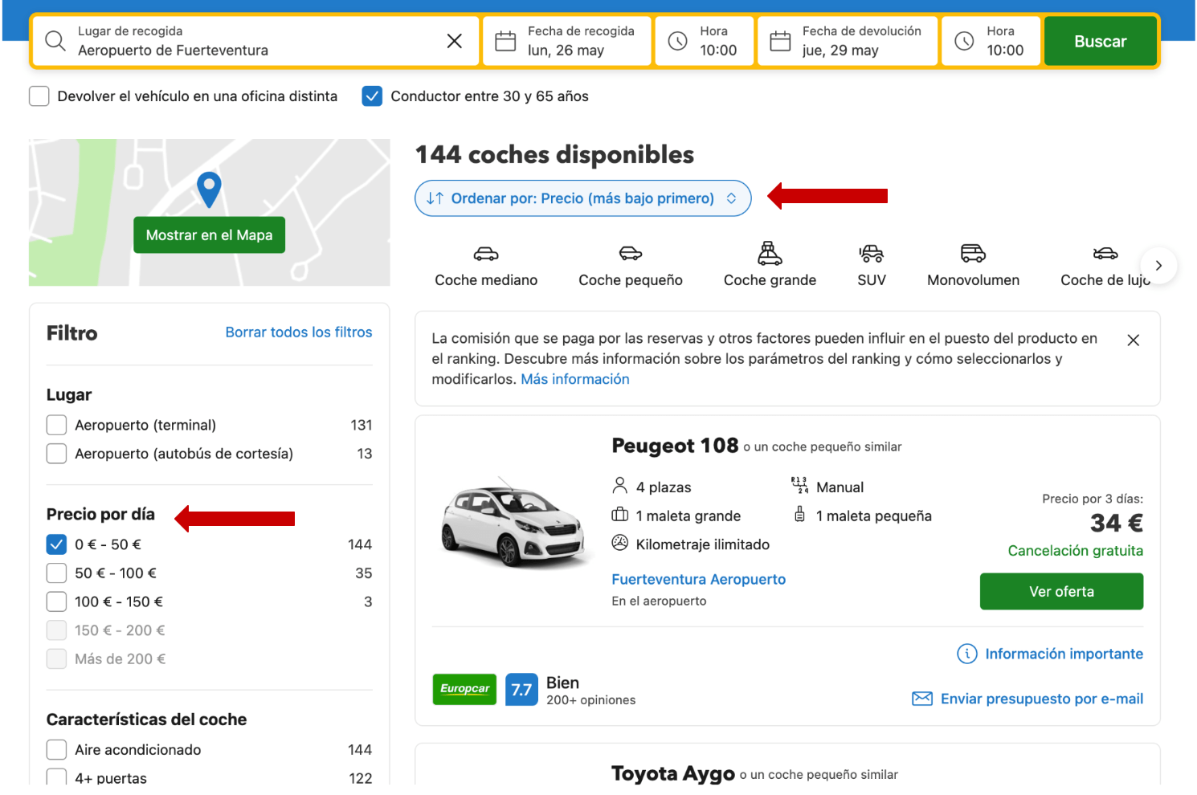This screenshot has height=795, width=1197.
Task: Select the SUV category icon
Action: [x=871, y=255]
